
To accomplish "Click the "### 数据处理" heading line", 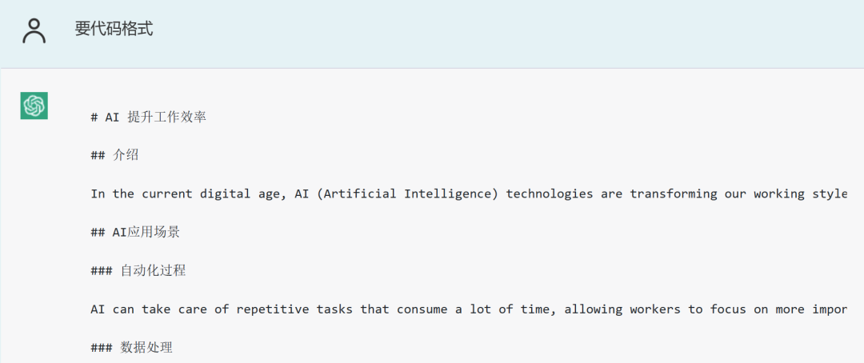I will pos(131,348).
